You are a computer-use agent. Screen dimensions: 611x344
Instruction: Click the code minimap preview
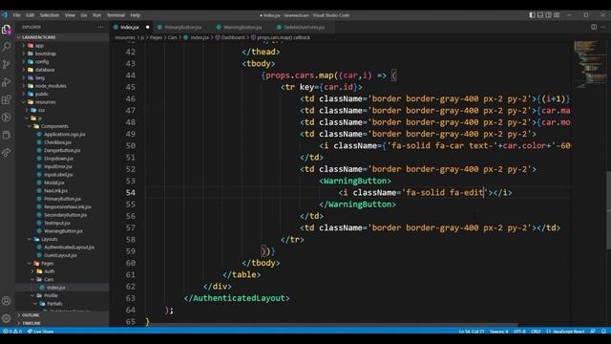[590, 64]
